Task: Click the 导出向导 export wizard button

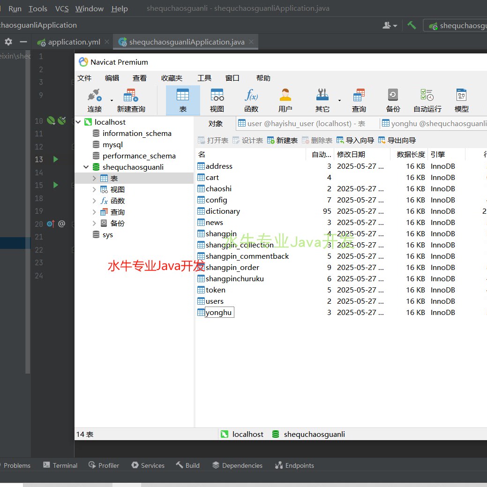Action: point(397,141)
